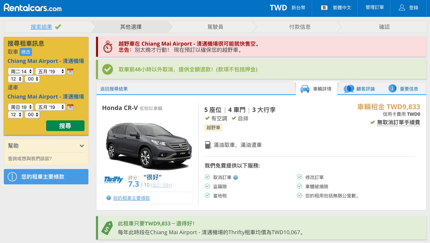The width and height of the screenshot is (430, 243).
Task: Switch to the 重要信息 tab
Action: 404,89
